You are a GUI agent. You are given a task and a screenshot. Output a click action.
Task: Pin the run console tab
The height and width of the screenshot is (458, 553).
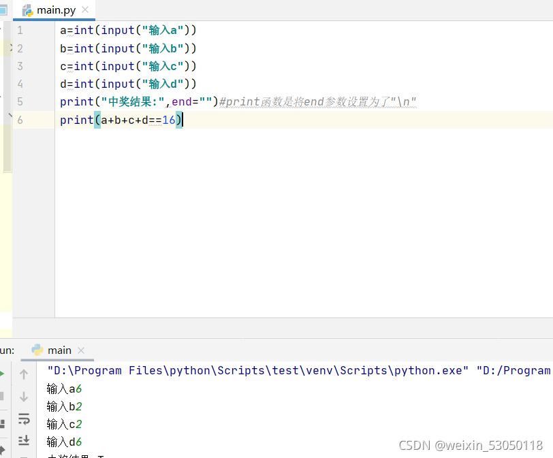point(3,448)
